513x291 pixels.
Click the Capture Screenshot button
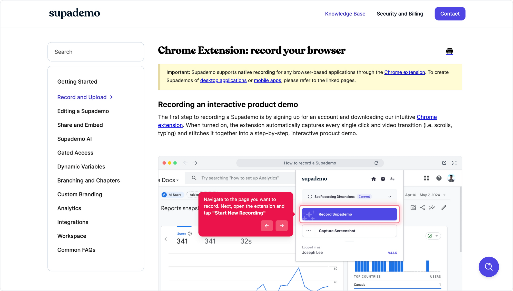tap(349, 231)
